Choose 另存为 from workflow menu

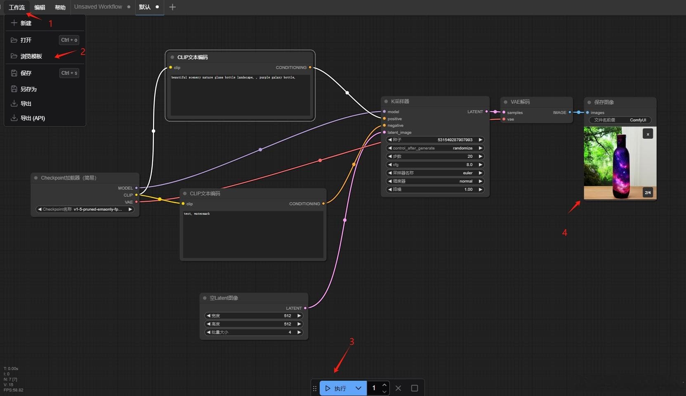point(45,89)
